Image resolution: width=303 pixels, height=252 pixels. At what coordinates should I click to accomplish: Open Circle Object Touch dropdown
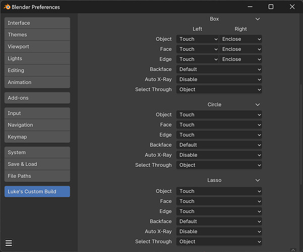(x=219, y=114)
